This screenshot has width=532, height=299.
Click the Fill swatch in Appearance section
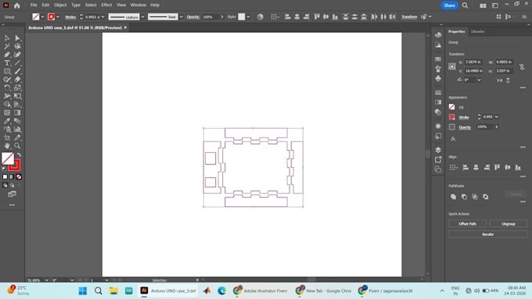tap(451, 107)
